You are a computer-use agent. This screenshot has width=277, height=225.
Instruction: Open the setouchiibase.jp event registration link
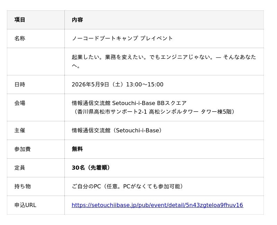click(x=157, y=205)
